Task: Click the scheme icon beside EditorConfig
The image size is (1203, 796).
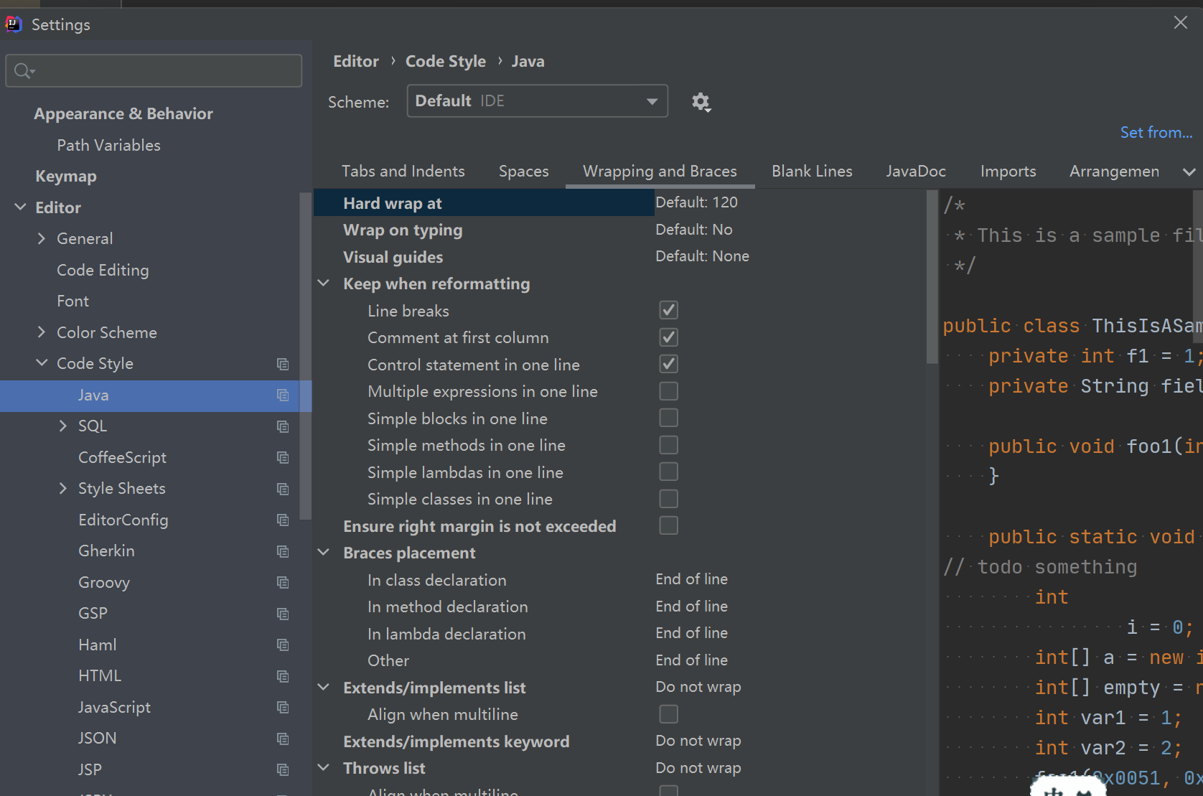Action: 283,520
